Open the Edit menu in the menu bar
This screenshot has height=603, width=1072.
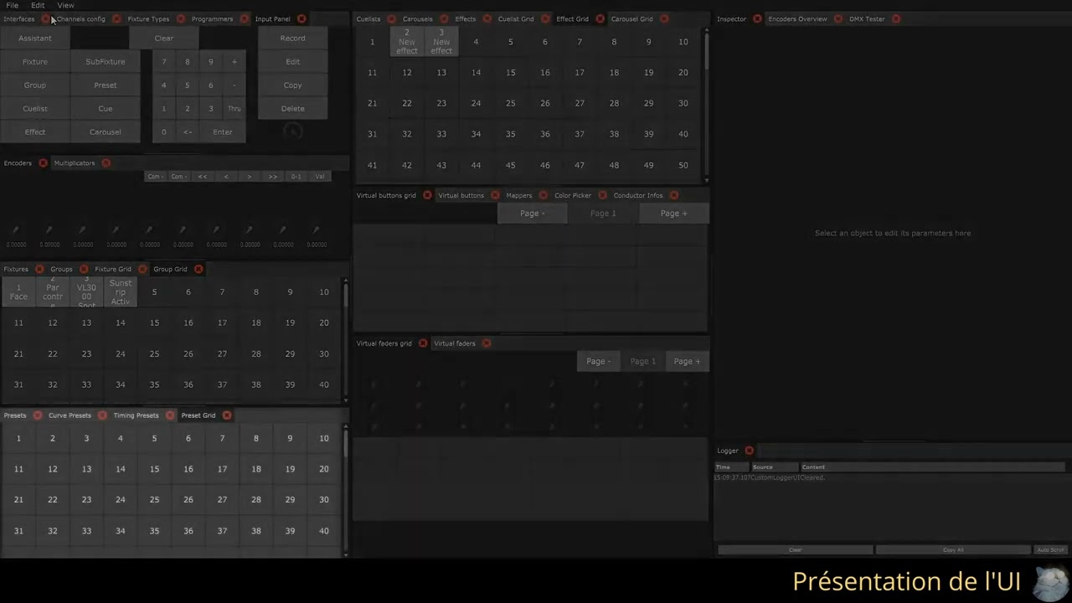[x=38, y=5]
